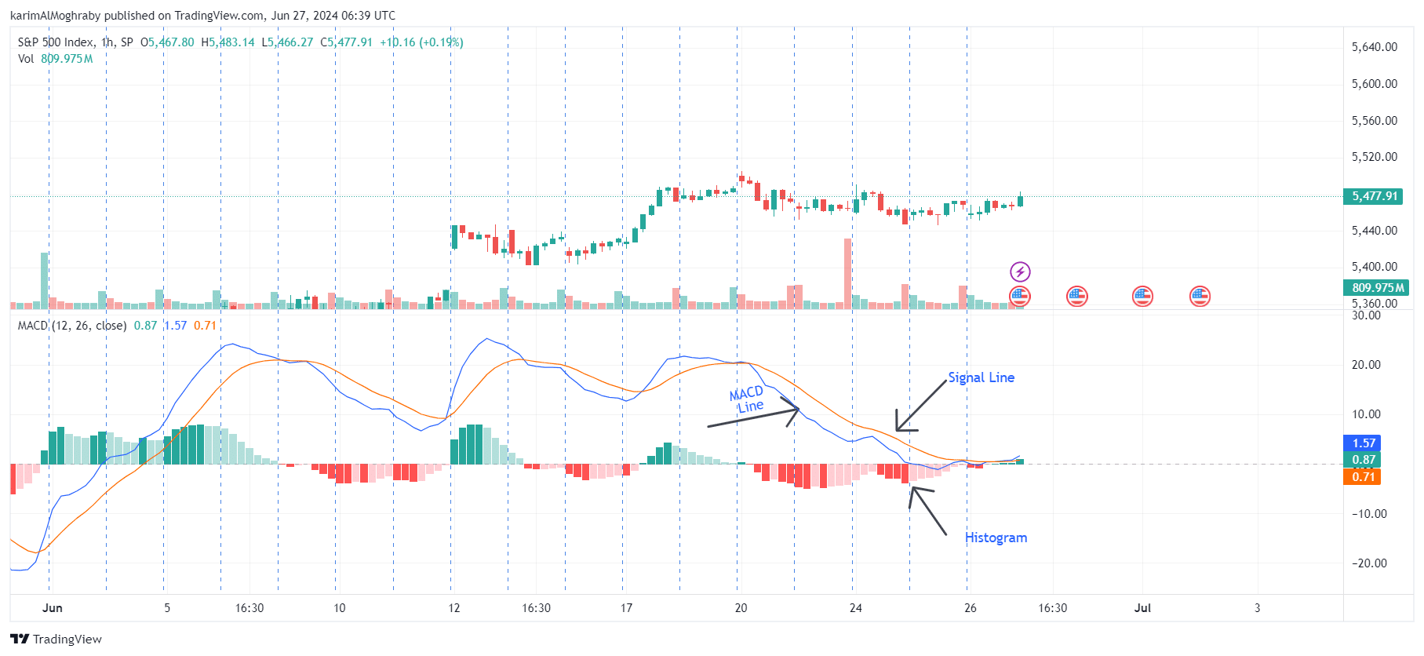Click the green 809.975M volume axis label
The height and width of the screenshot is (656, 1424).
1378,288
